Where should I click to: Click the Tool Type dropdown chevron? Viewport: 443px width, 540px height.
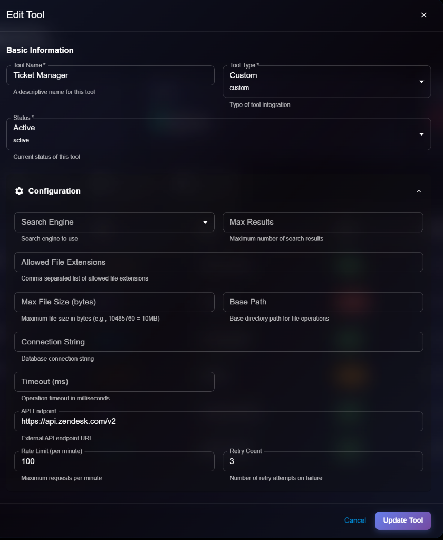click(421, 82)
